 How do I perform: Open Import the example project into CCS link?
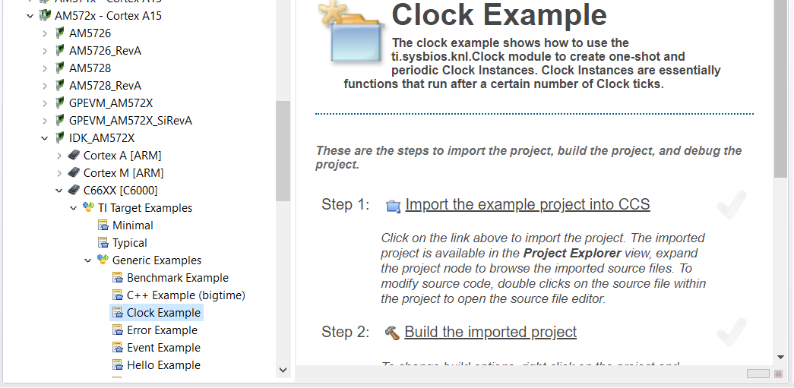tap(527, 205)
